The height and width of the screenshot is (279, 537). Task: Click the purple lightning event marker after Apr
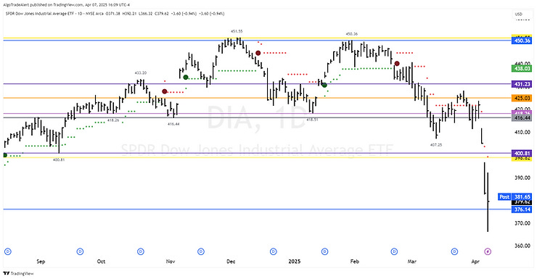coord(488,251)
